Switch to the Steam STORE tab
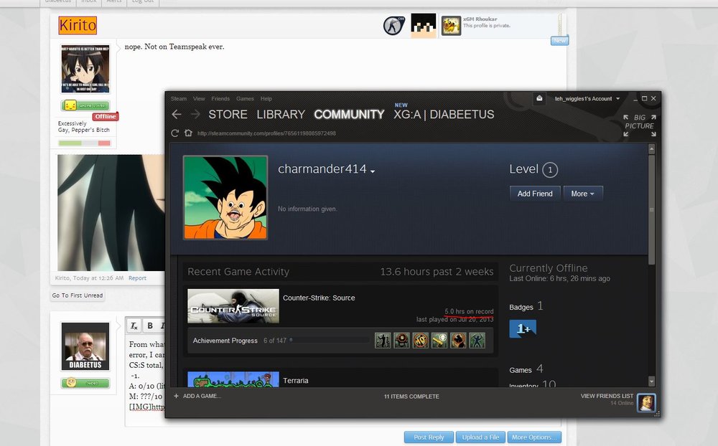 click(x=228, y=114)
